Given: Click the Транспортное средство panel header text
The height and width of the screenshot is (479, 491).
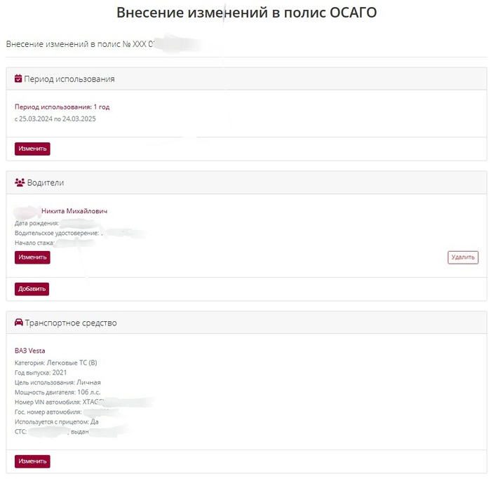Looking at the screenshot, I should 71,323.
